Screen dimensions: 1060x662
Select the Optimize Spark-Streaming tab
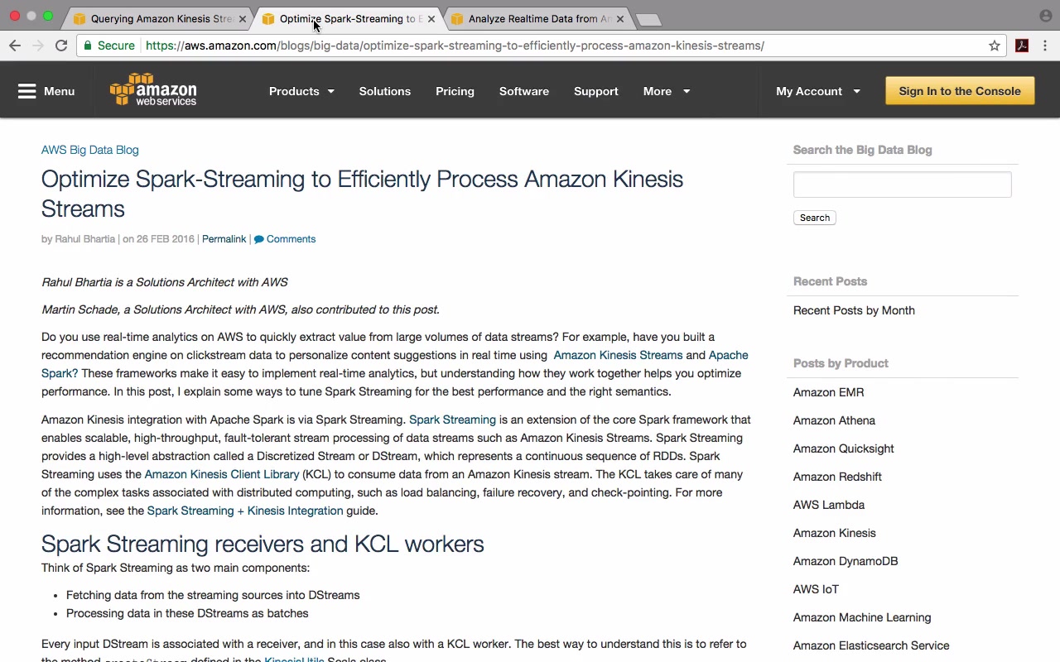[x=349, y=19]
